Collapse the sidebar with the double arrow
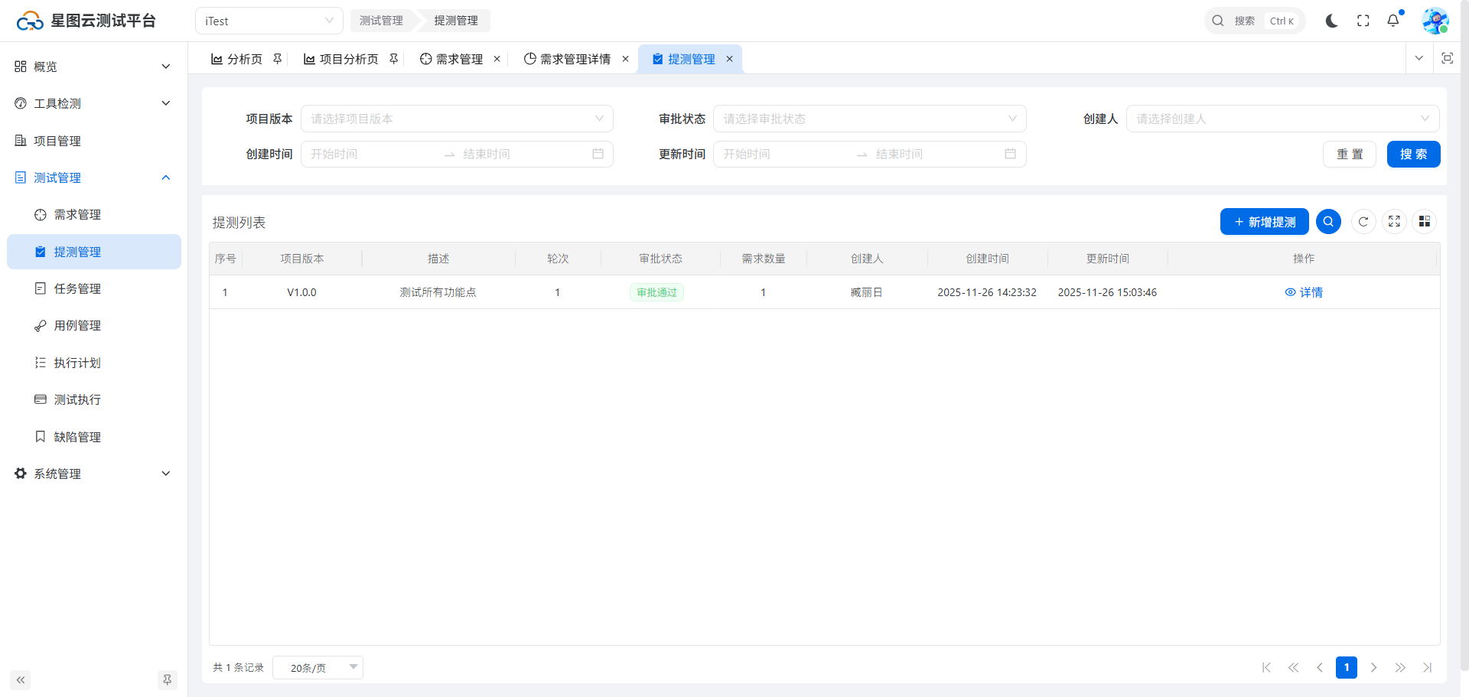Viewport: 1469px width, 697px height. [21, 680]
